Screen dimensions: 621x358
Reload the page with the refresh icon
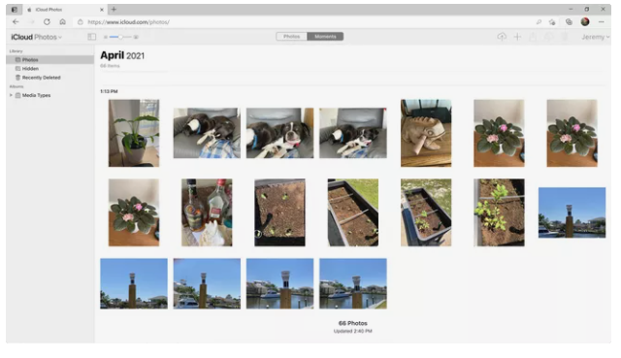click(47, 22)
